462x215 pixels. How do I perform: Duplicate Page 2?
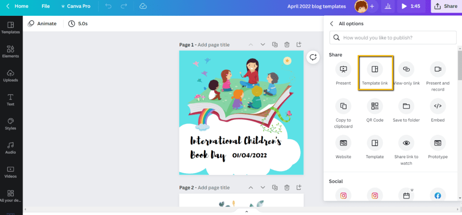point(275,188)
